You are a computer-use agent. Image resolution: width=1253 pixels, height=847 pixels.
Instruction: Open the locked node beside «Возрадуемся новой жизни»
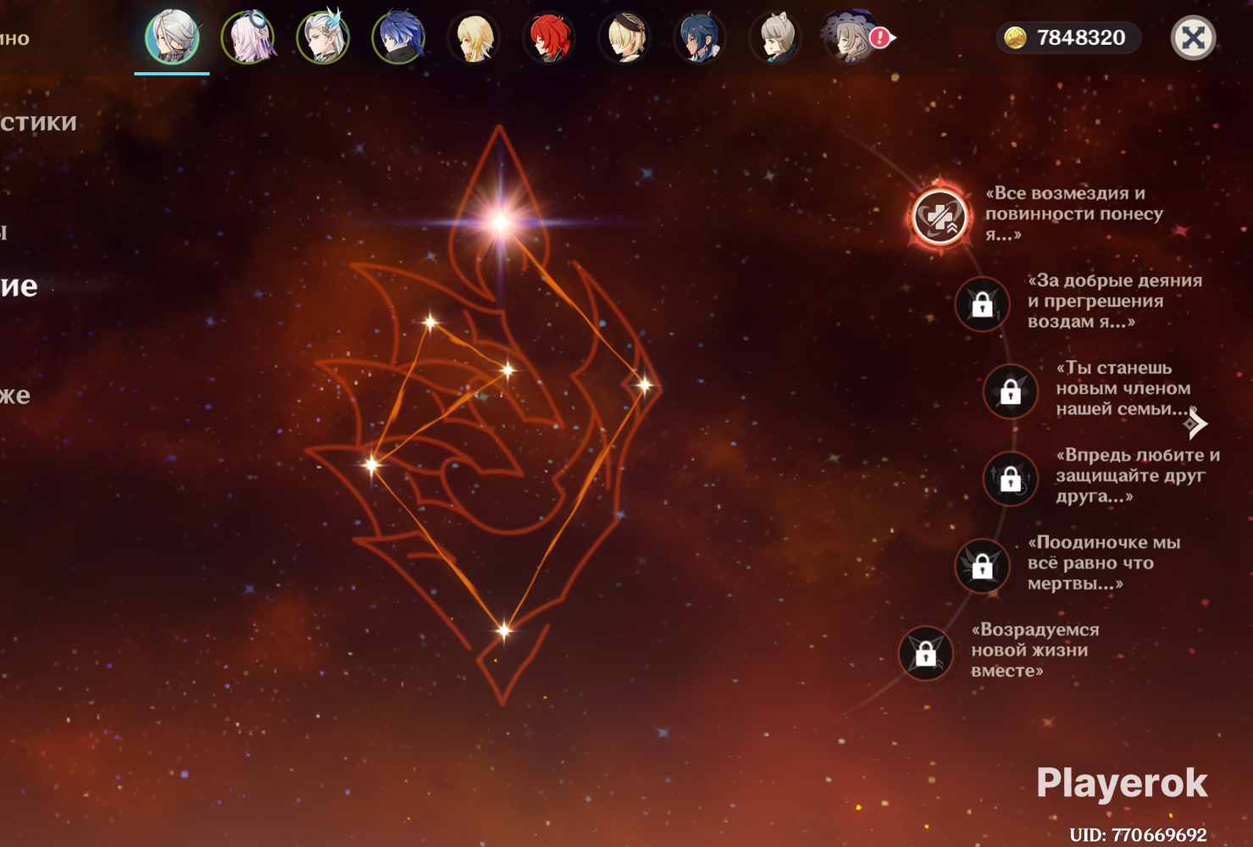click(925, 653)
